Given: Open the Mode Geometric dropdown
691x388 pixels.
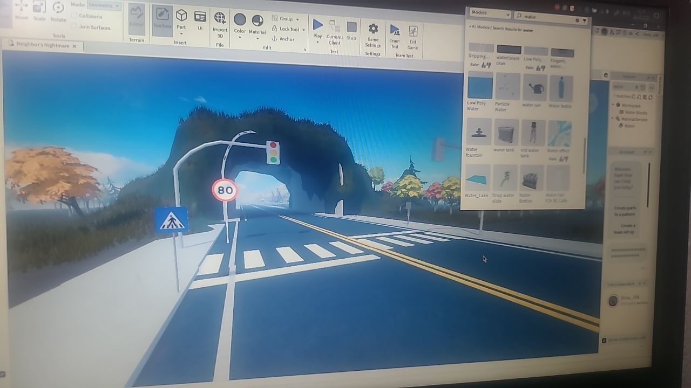Looking at the screenshot, I should 104,5.
